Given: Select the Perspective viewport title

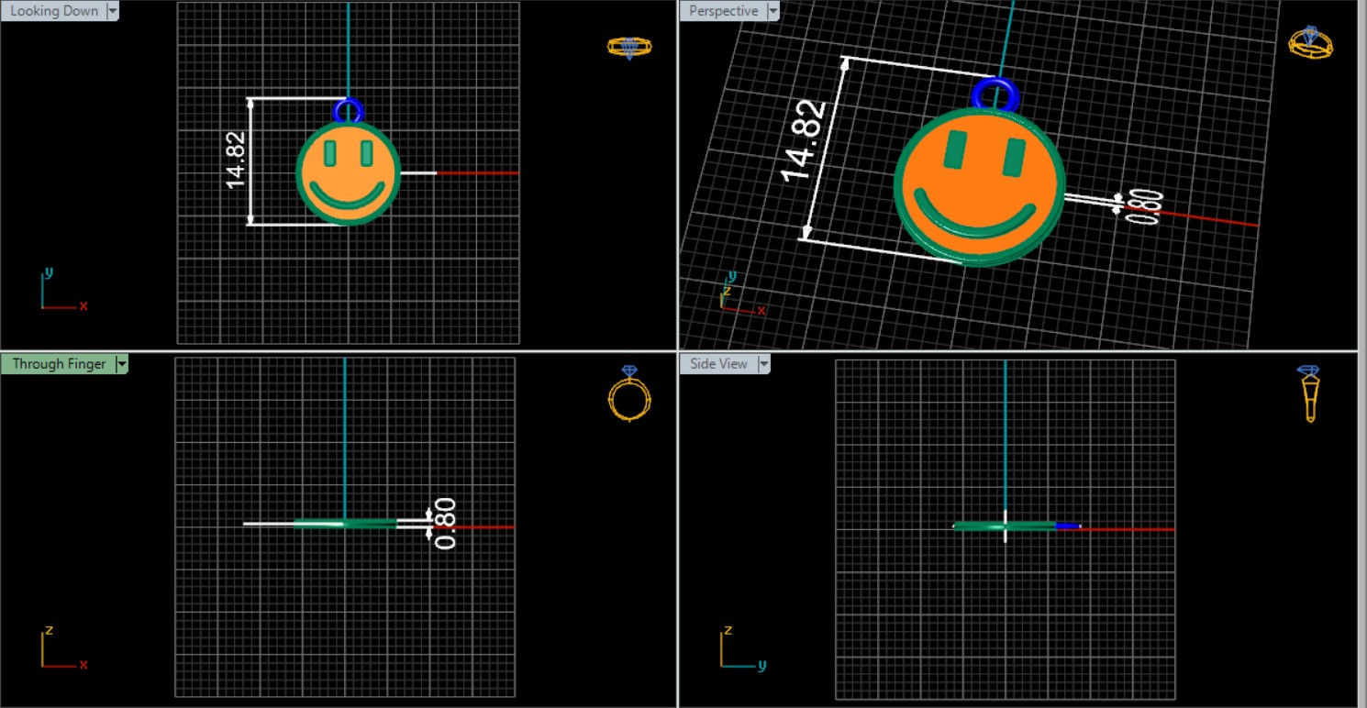Looking at the screenshot, I should (x=723, y=11).
